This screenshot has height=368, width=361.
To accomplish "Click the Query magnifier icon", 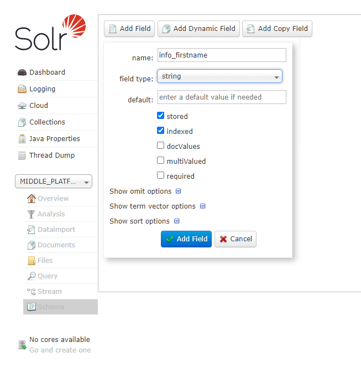I will click(x=32, y=276).
